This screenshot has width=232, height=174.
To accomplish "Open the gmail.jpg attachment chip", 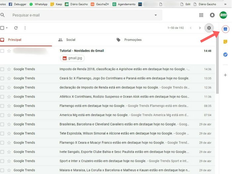I will coord(72,58).
